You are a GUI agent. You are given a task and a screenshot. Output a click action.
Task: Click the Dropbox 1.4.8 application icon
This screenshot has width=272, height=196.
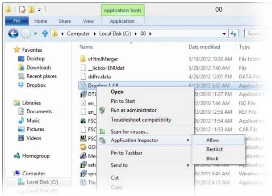(x=83, y=85)
